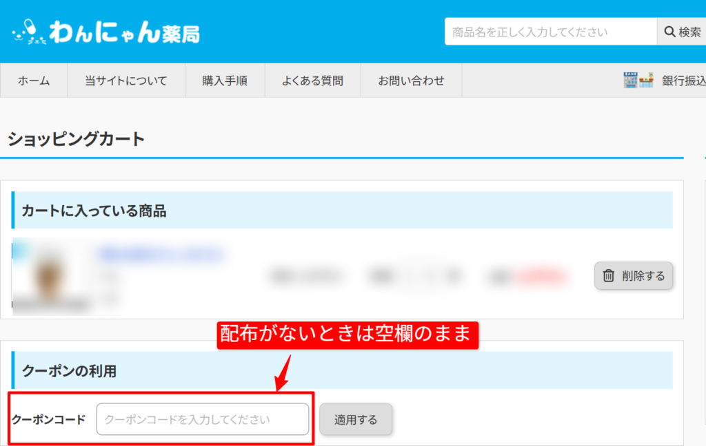Click the bank and store icon
Screen dimensions: 706x446
[x=638, y=80]
